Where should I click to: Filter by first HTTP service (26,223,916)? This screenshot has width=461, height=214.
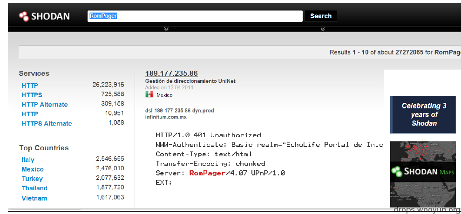click(30, 86)
